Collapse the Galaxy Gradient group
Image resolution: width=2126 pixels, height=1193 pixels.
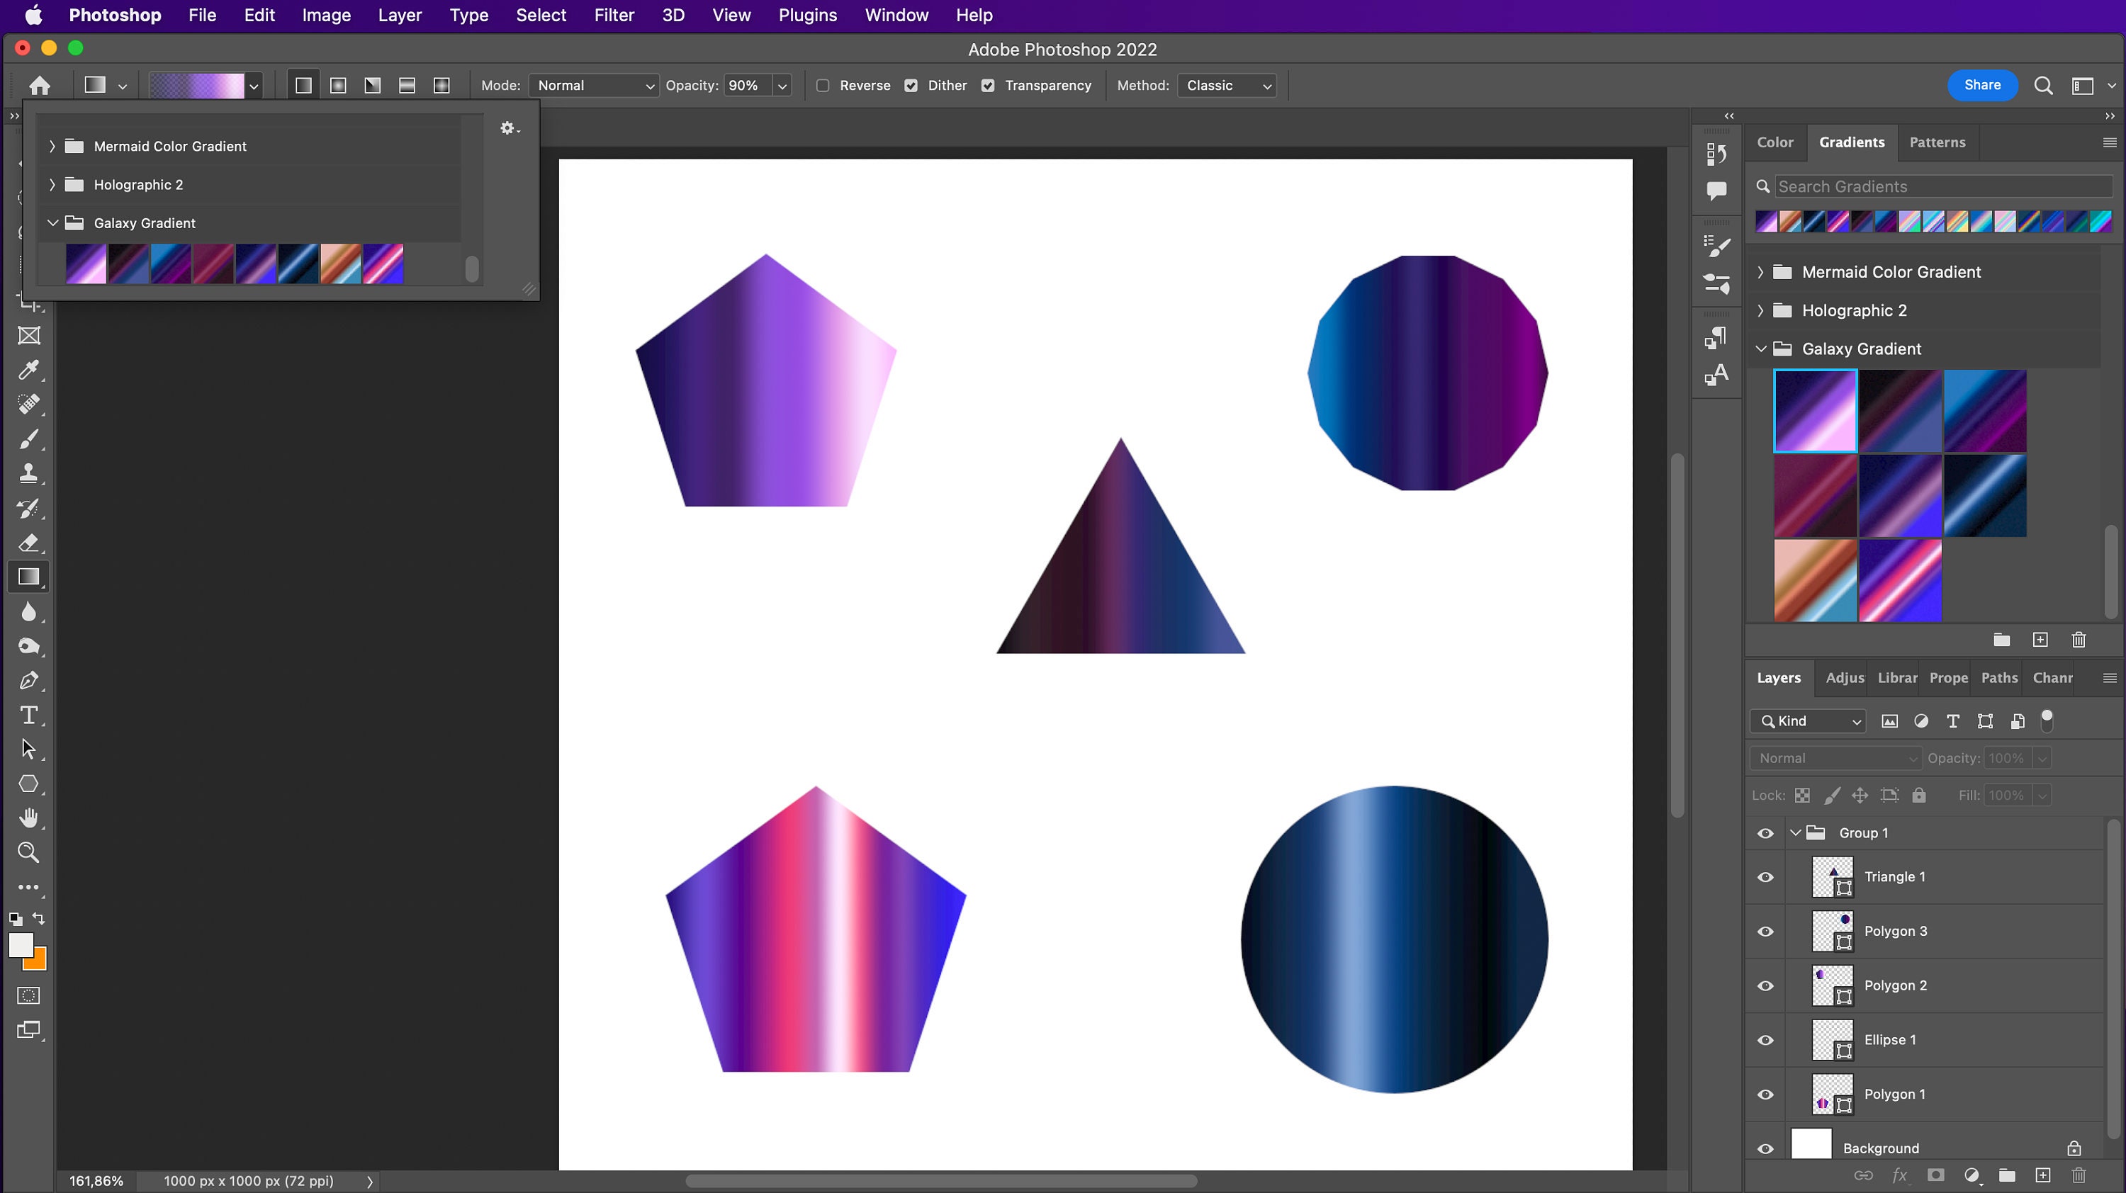[x=1762, y=348]
